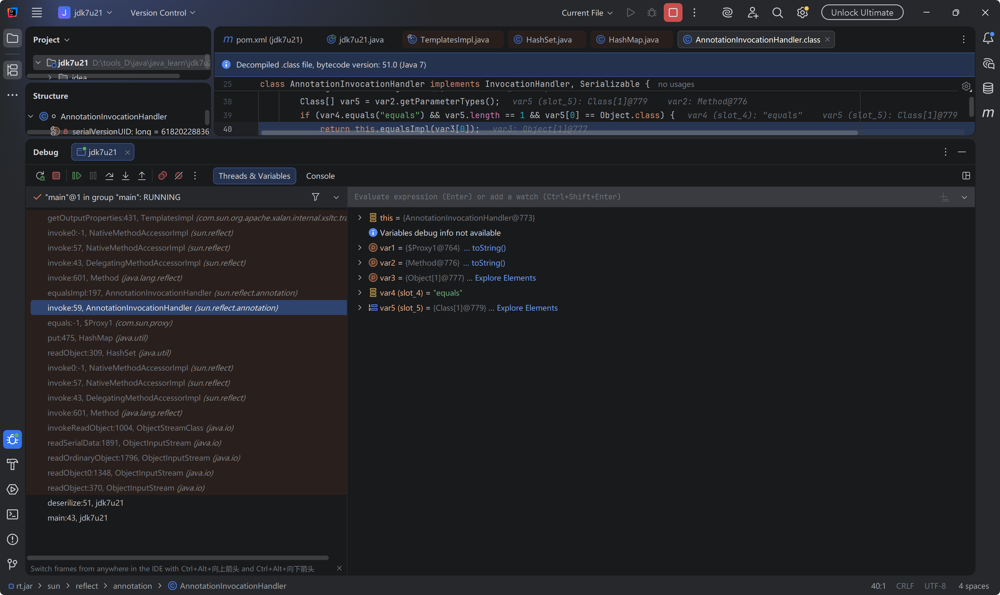Screen dimensions: 1000x595
Task: Collapse AnnotationInvocationHandler in Structure tree
Action: (x=31, y=116)
